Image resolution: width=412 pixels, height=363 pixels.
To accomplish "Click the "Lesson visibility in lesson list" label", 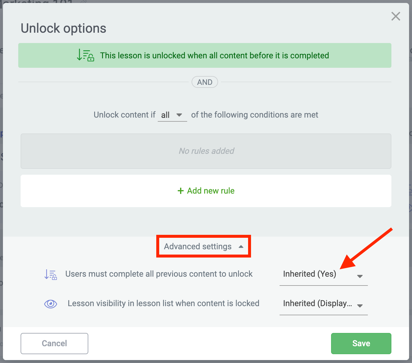I will (163, 303).
